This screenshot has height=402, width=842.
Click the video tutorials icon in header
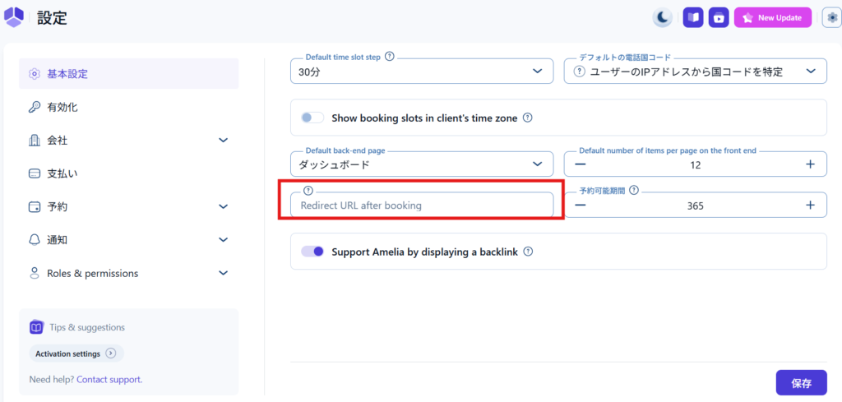(x=719, y=17)
